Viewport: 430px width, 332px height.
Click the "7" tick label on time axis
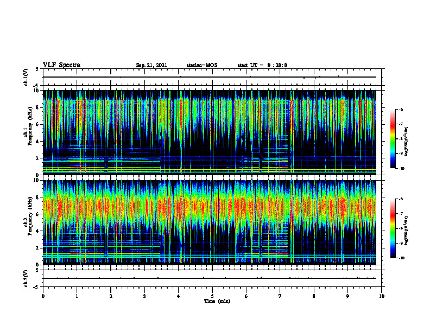pyautogui.click(x=280, y=296)
